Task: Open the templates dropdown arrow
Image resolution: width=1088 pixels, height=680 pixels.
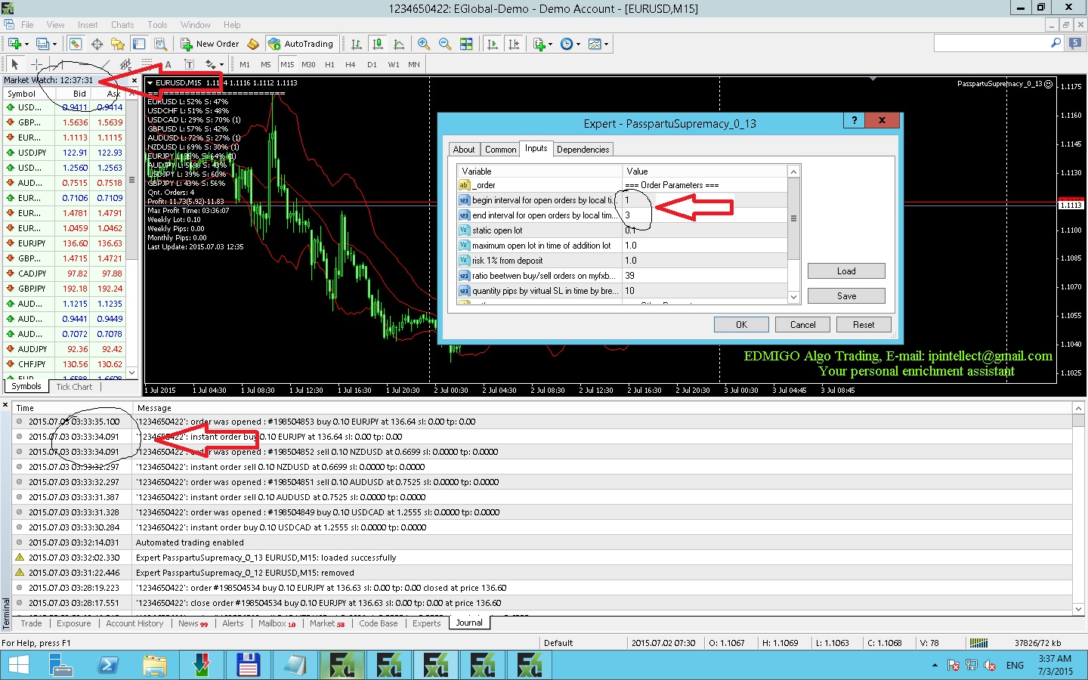Action: pos(606,44)
